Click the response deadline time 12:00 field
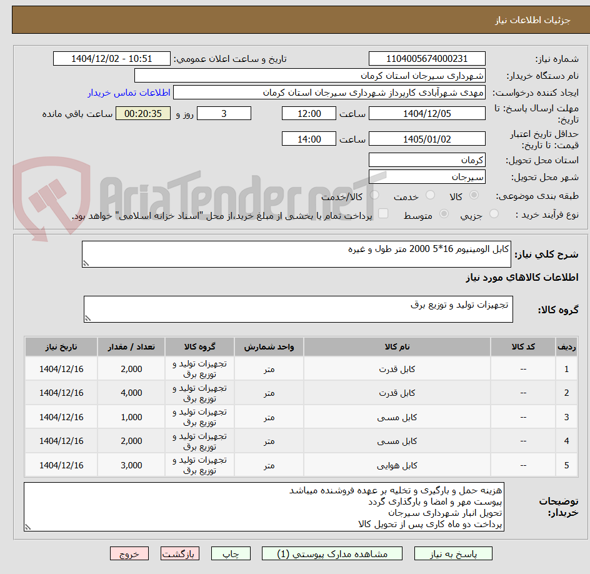 pos(309,113)
